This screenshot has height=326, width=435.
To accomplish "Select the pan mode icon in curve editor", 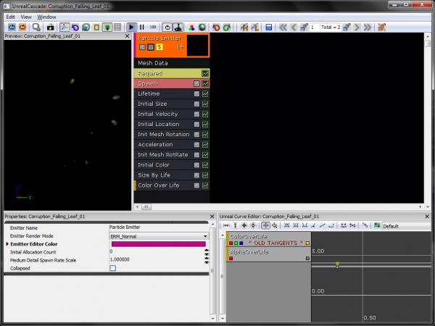I will point(266,226).
